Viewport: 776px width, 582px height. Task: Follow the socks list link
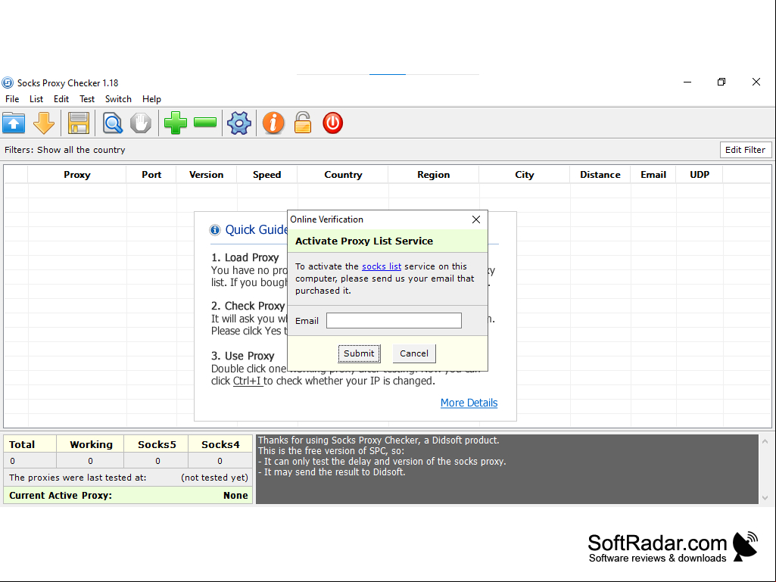(x=382, y=266)
